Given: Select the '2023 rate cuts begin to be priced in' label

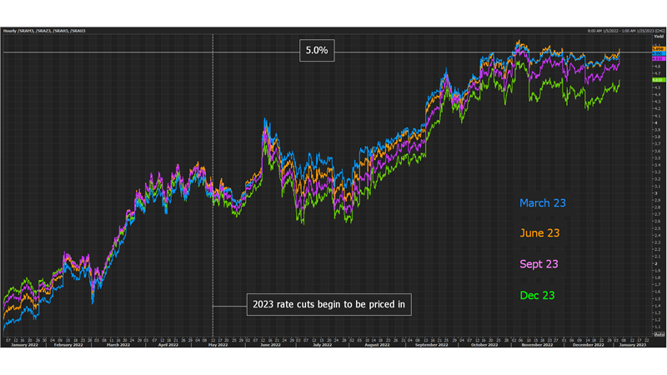Looking at the screenshot, I should pos(329,304).
